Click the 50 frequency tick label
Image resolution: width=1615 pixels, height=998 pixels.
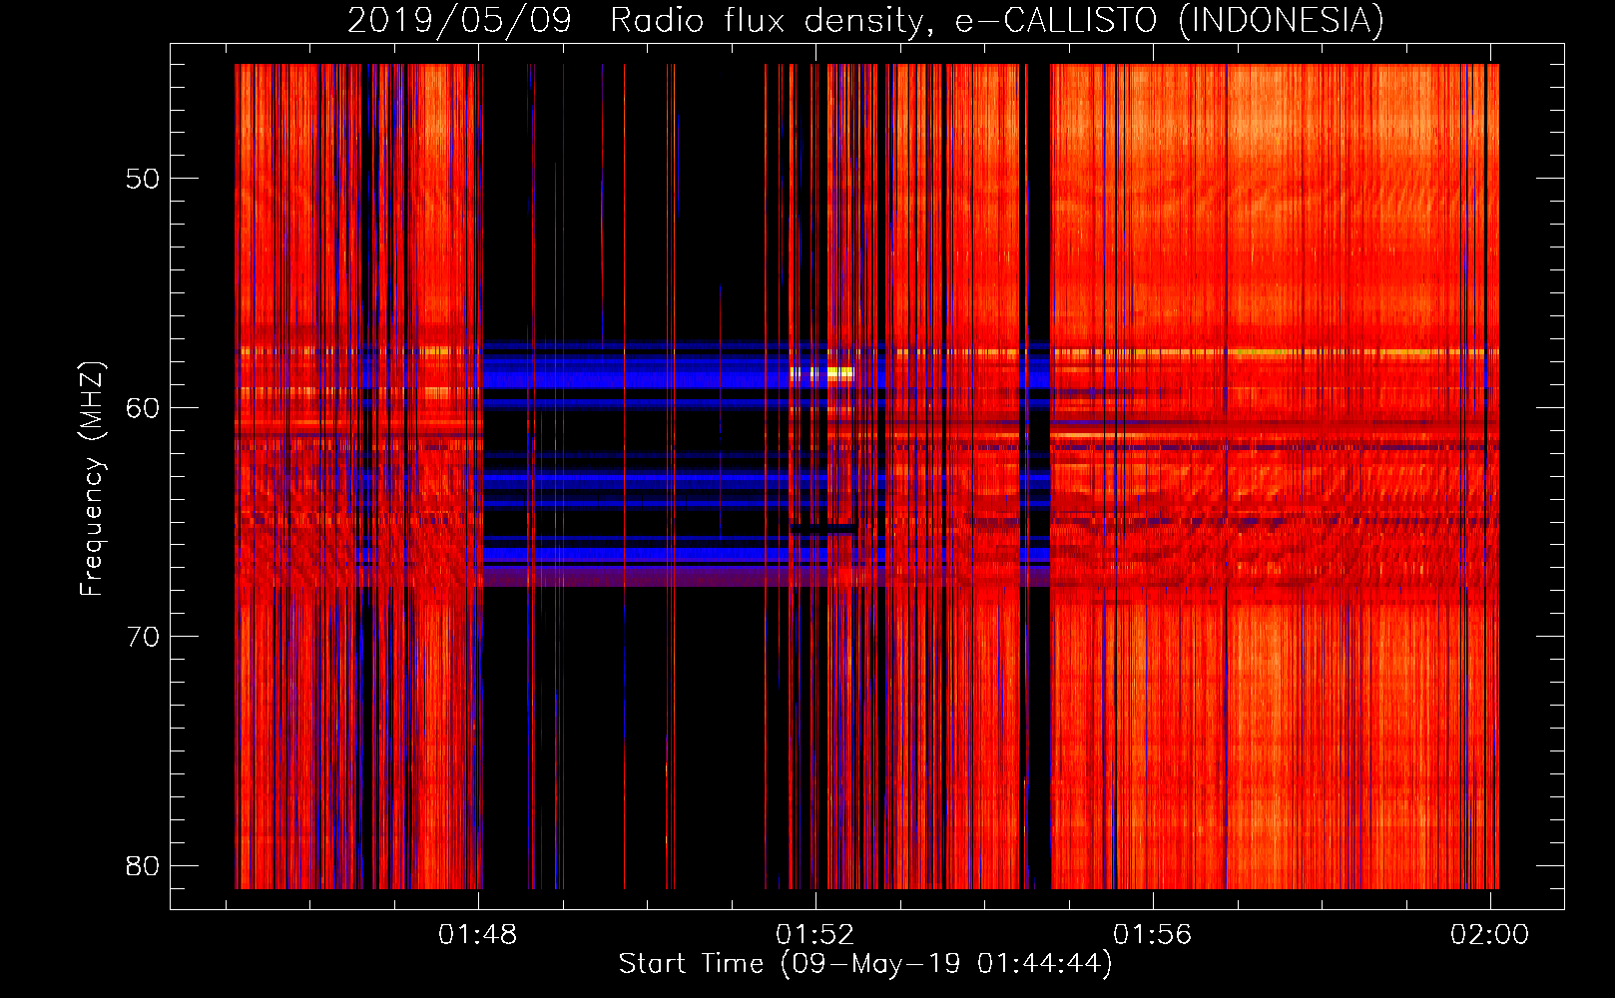coord(143,179)
